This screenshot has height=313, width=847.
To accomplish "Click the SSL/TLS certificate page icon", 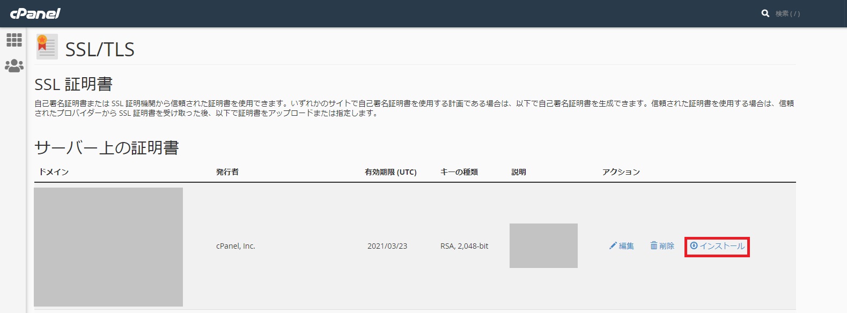I will coord(47,47).
